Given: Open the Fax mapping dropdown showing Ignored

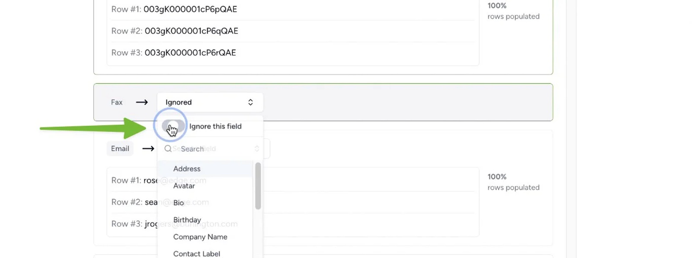Looking at the screenshot, I should click(x=210, y=102).
